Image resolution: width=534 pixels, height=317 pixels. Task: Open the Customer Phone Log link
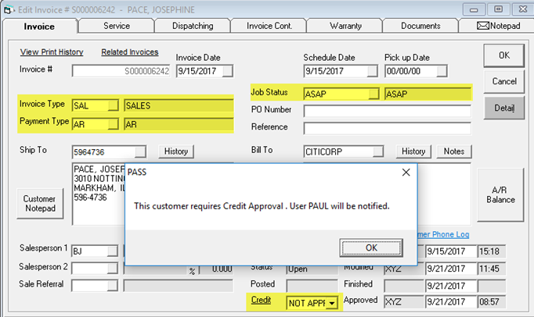pos(443,234)
